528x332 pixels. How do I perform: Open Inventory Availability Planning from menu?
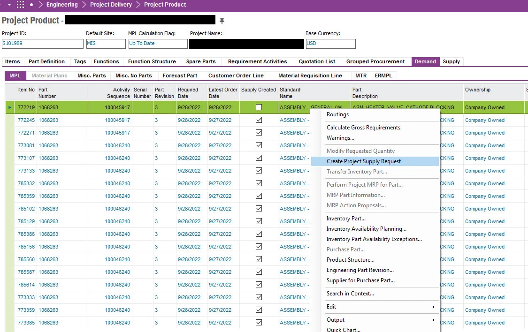tap(366, 229)
